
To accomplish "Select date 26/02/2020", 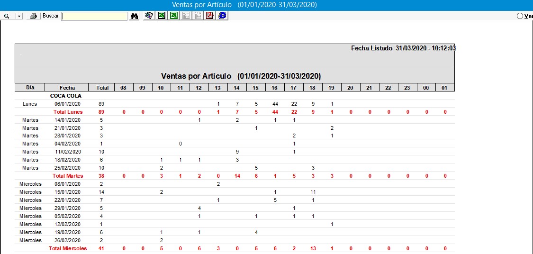I will pos(68,240).
